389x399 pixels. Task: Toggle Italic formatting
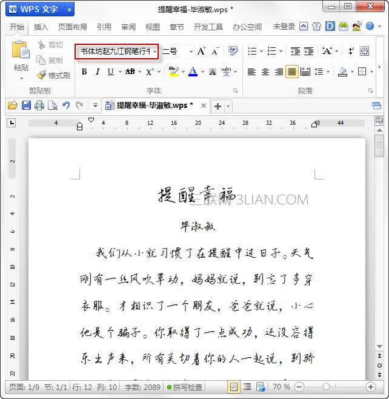pos(98,72)
